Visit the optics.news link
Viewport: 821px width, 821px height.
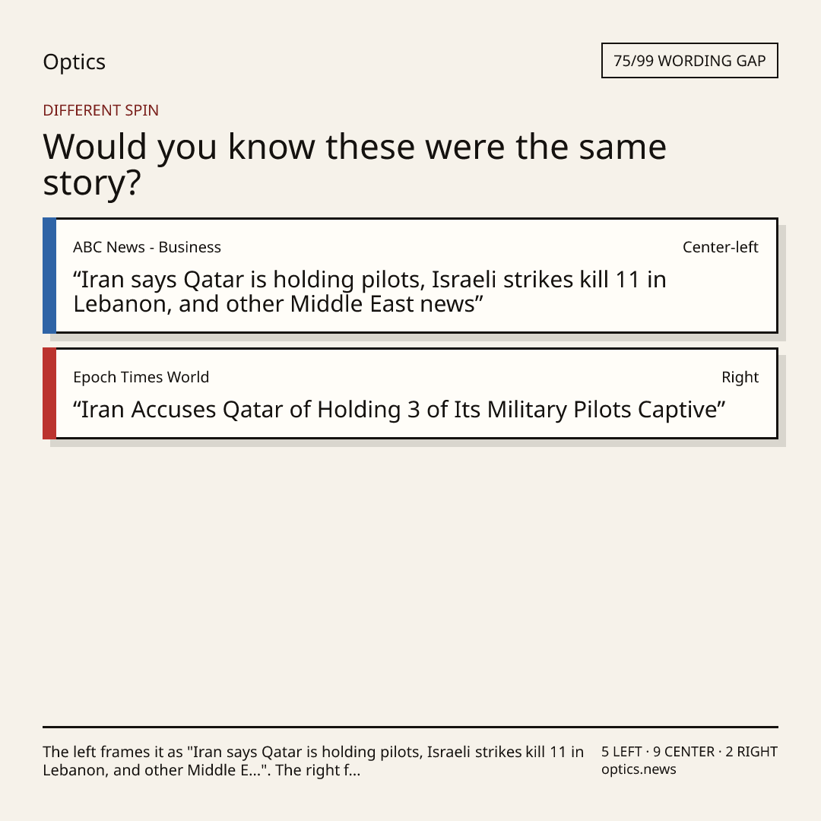coord(639,769)
